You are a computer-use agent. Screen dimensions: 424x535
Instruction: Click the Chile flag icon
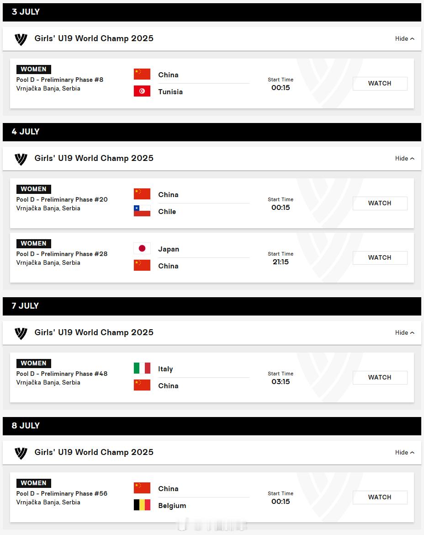click(142, 211)
